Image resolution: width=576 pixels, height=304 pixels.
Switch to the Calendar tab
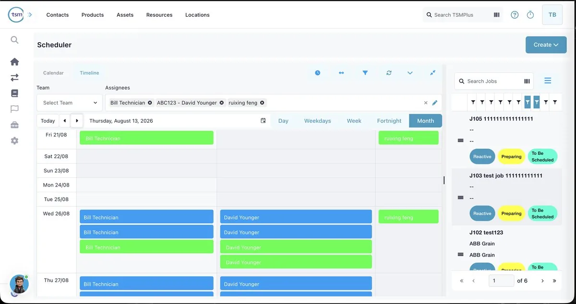pyautogui.click(x=53, y=73)
